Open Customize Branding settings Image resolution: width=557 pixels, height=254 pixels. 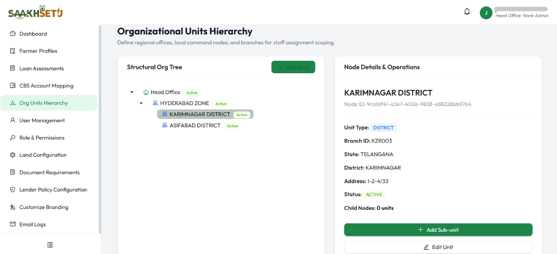point(49,207)
